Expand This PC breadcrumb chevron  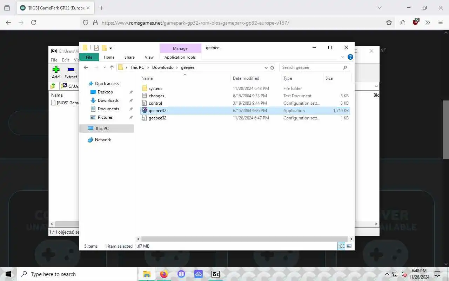point(148,67)
